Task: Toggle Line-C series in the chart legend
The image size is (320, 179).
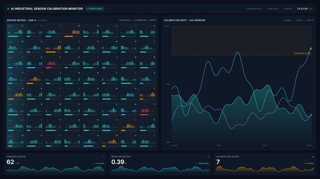Action: (309, 20)
